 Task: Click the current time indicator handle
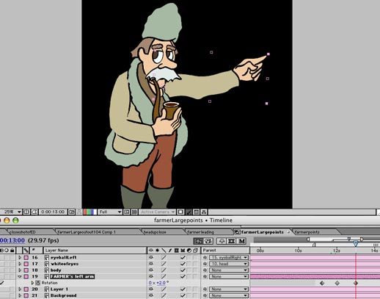click(356, 243)
